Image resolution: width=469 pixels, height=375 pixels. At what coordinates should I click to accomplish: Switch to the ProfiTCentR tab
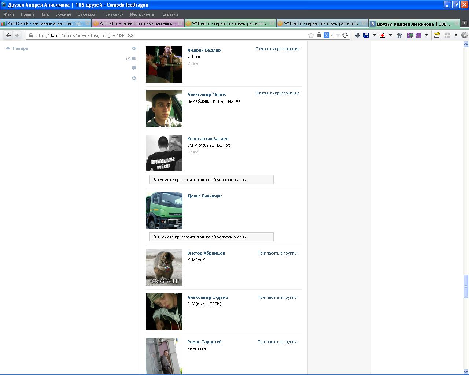pyautogui.click(x=45, y=23)
